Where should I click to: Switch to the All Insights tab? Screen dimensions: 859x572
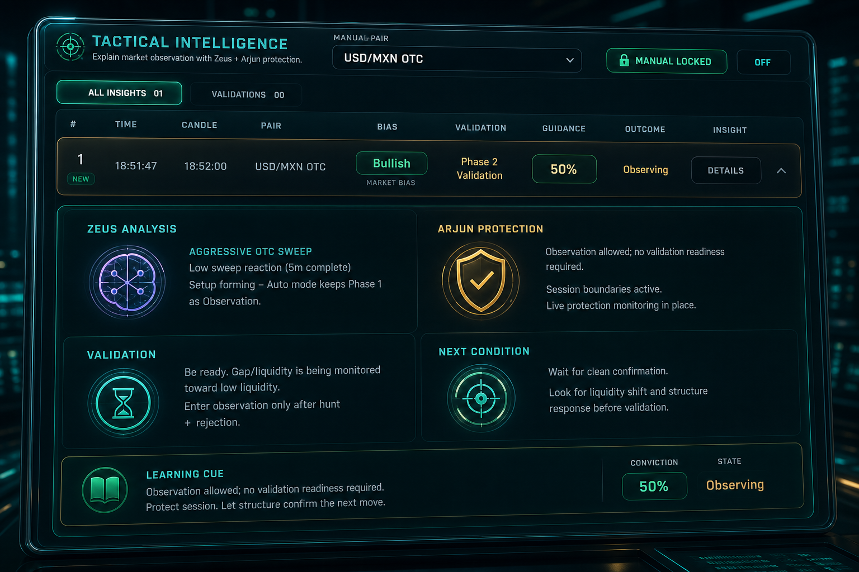(x=119, y=93)
